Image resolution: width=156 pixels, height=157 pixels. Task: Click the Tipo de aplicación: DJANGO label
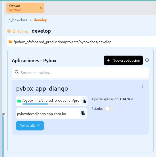tap(113, 99)
